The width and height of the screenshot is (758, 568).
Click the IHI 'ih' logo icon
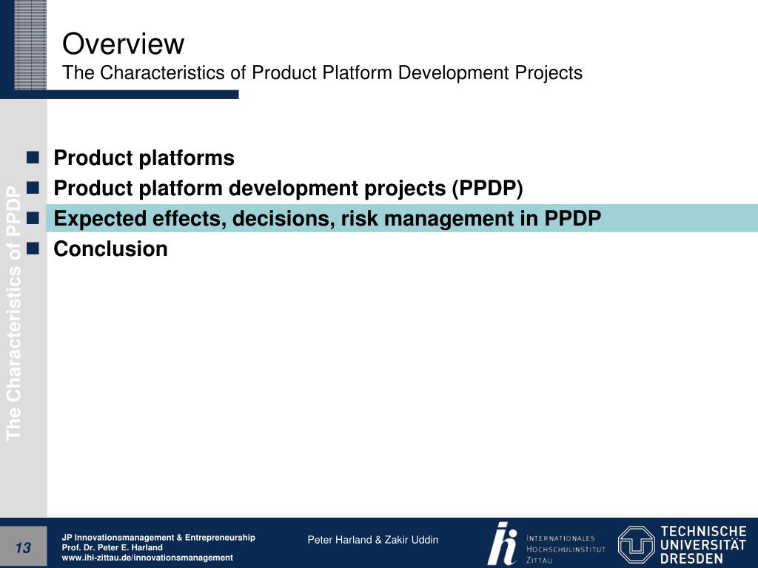[x=503, y=544]
